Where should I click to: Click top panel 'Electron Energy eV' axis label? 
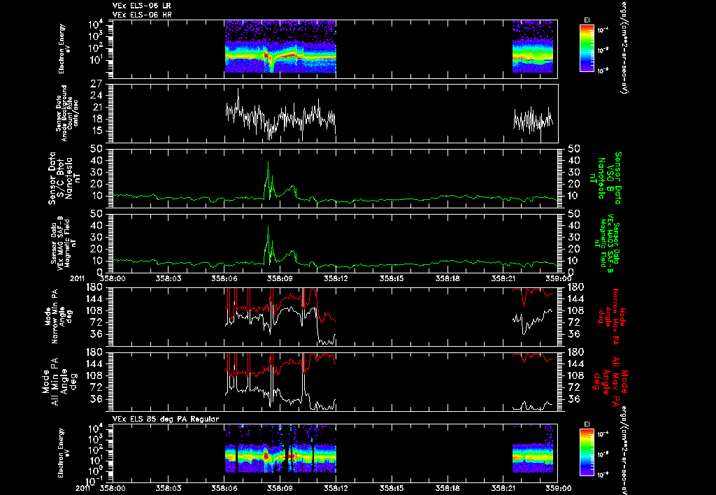click(65, 49)
